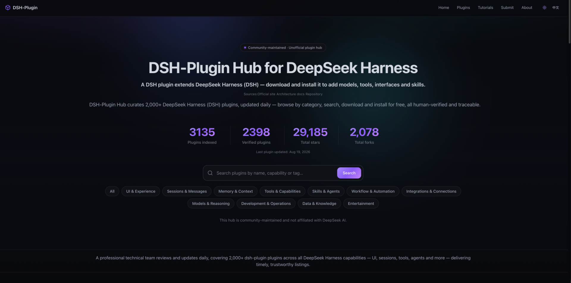Open the About page link
Screen dimensions: 571x283
point(527,8)
